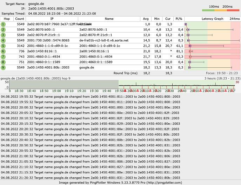Viewport: 241px width, 185px height.
Task: Click the 3 hours (18:23 - 21:23) label
Action: 222,78
